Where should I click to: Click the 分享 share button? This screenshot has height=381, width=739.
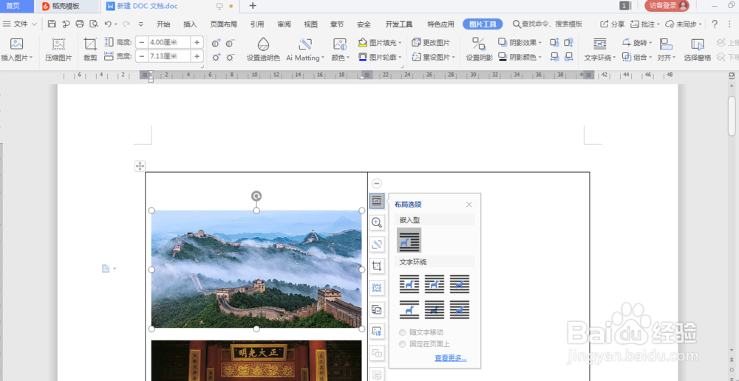(612, 24)
